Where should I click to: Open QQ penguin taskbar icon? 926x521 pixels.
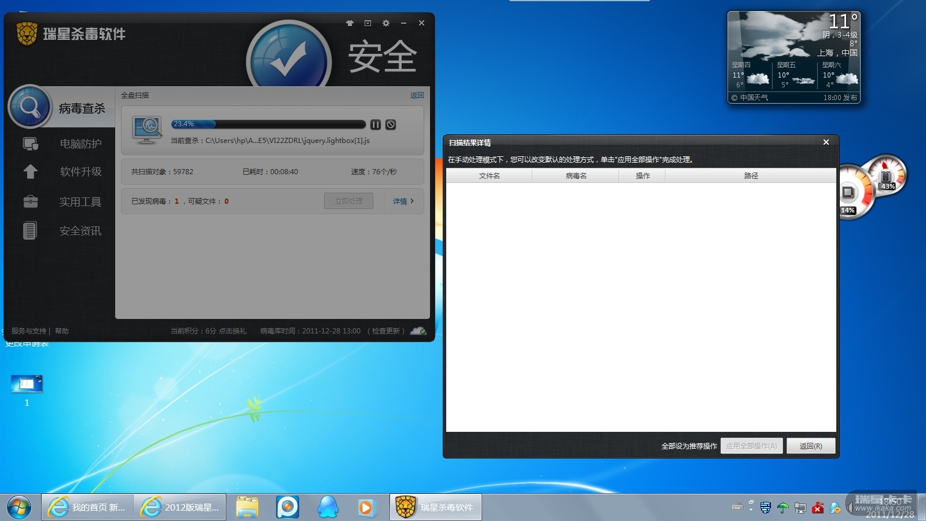tap(328, 507)
